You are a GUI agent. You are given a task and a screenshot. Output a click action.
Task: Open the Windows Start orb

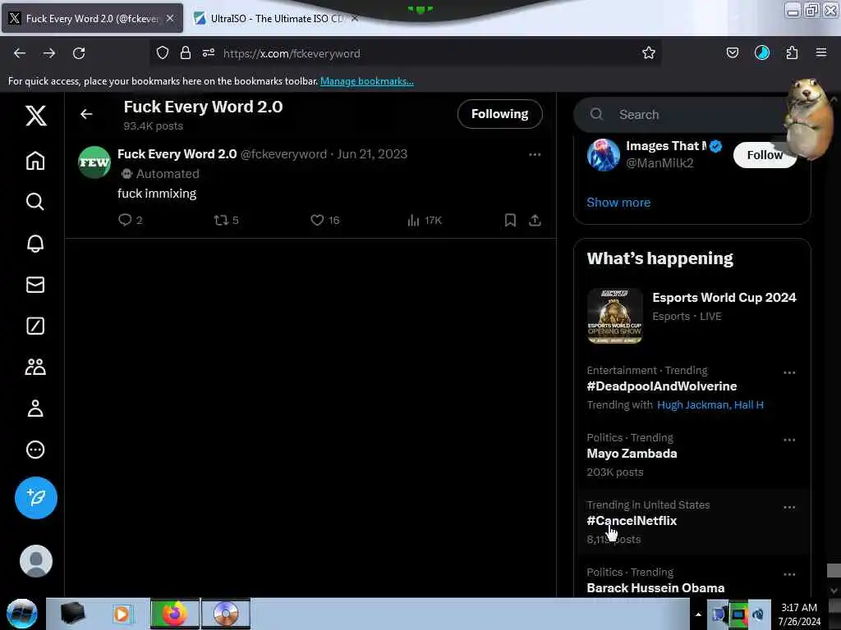point(22,614)
